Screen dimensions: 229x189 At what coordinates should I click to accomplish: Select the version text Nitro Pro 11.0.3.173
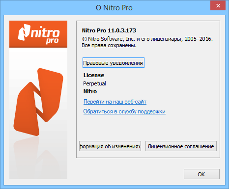pyautogui.click(x=109, y=30)
